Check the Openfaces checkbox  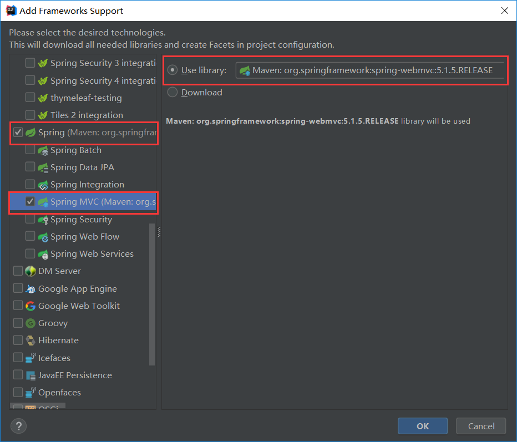click(x=18, y=392)
